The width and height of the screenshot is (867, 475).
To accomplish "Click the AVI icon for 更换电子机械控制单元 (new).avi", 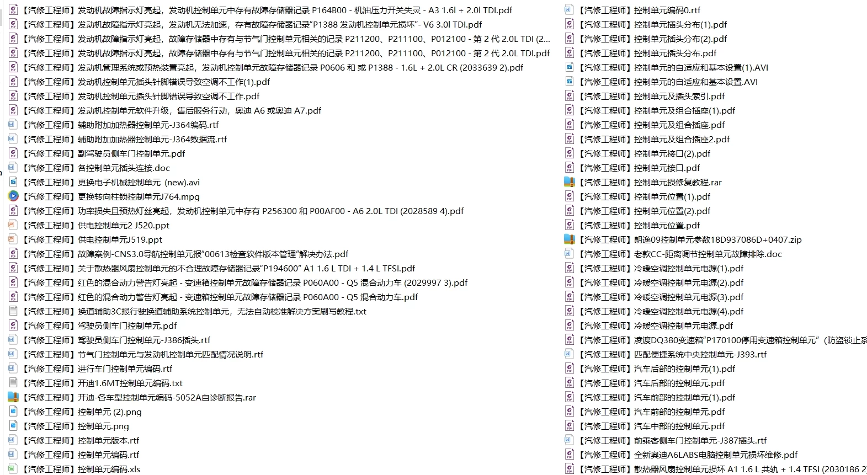I will pos(13,182).
